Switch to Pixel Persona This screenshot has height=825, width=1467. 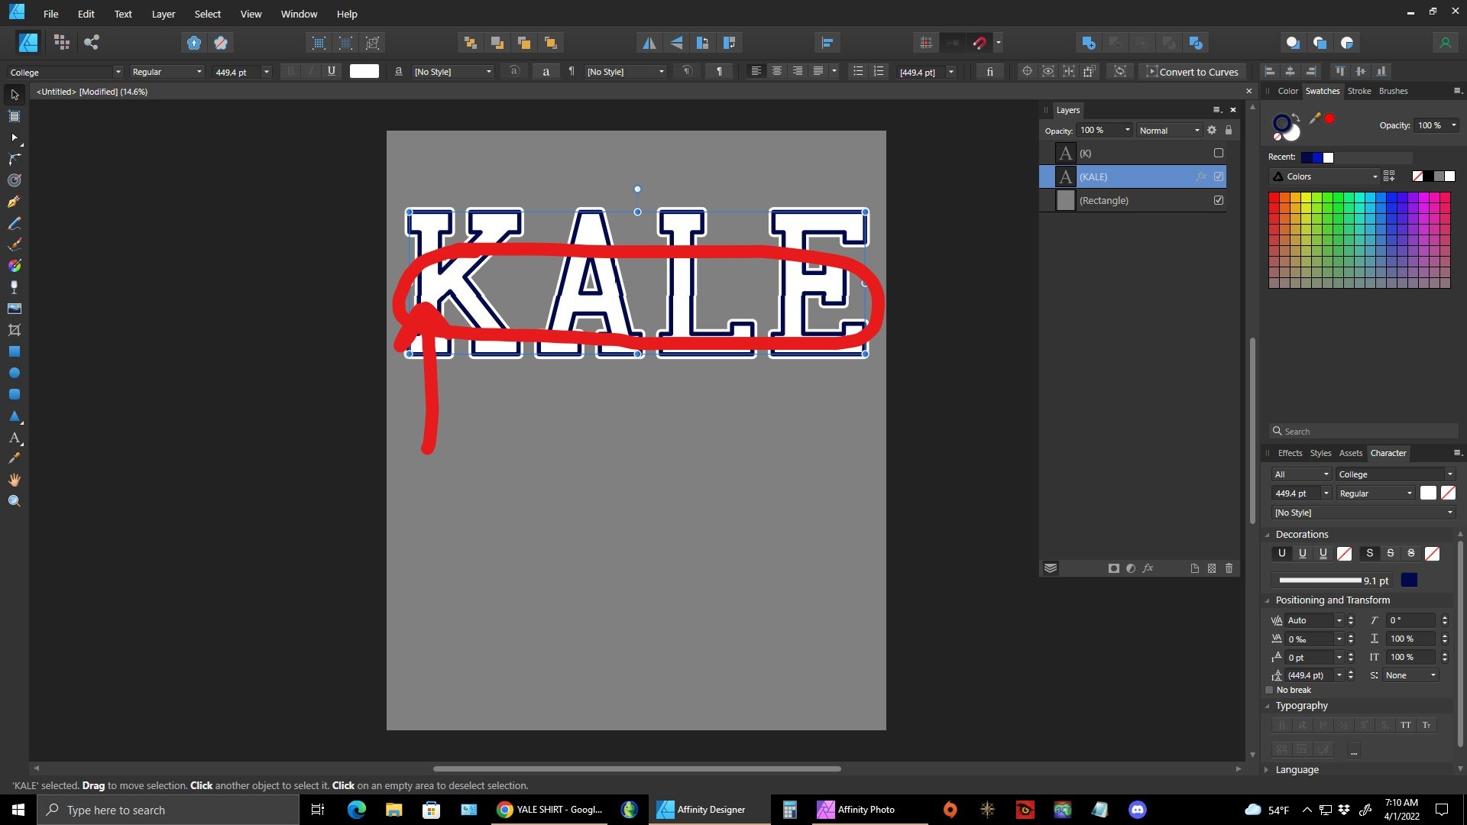pyautogui.click(x=62, y=43)
